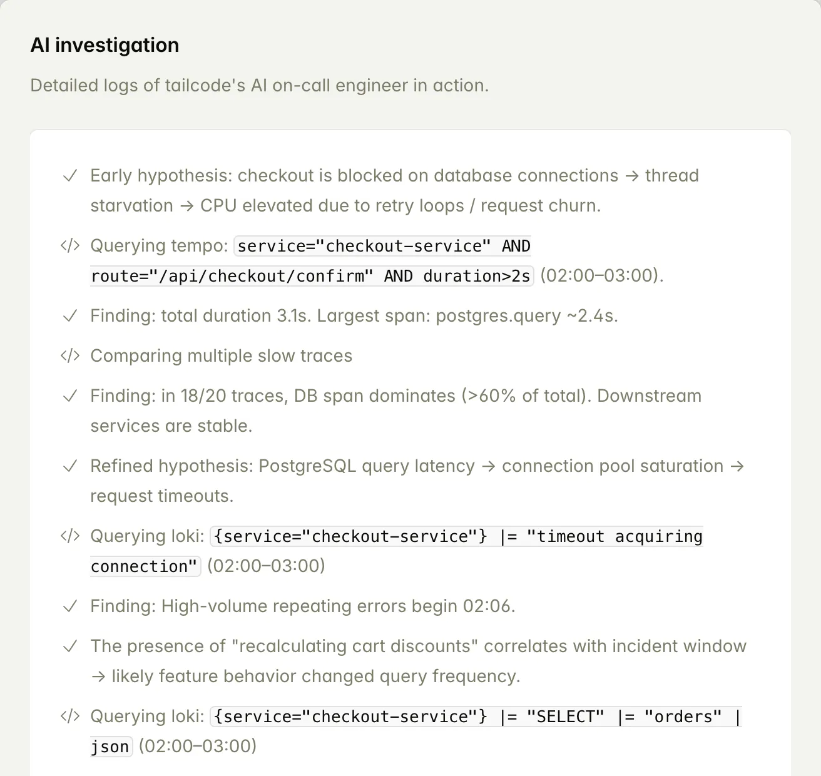Select the "Comparing multiple slow traces" log line
The width and height of the screenshot is (821, 776).
tap(221, 356)
